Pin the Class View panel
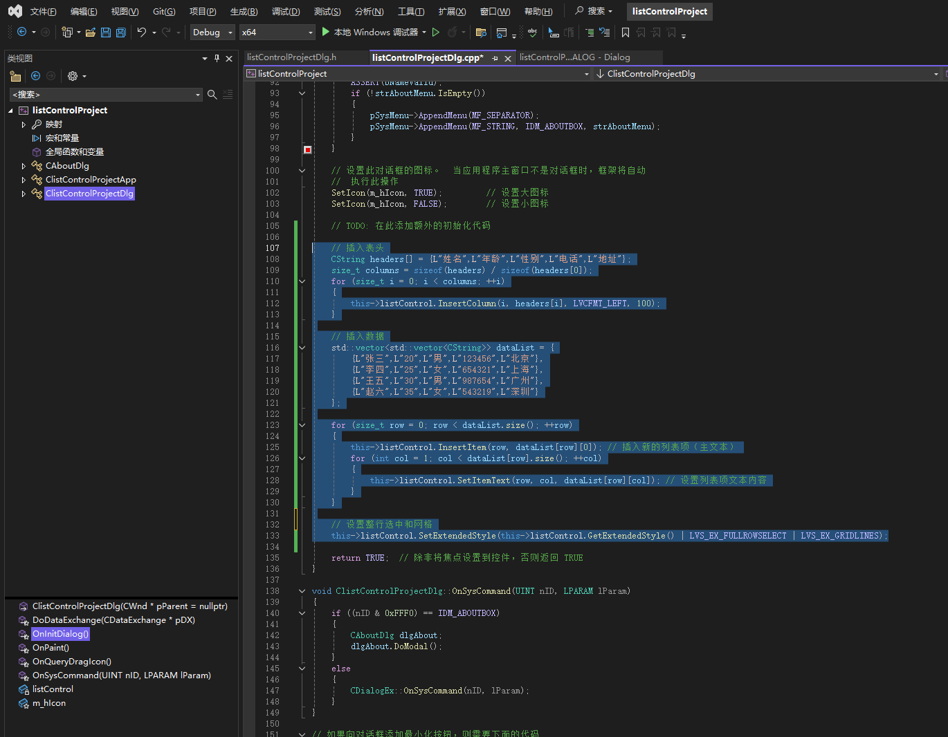 tap(217, 59)
